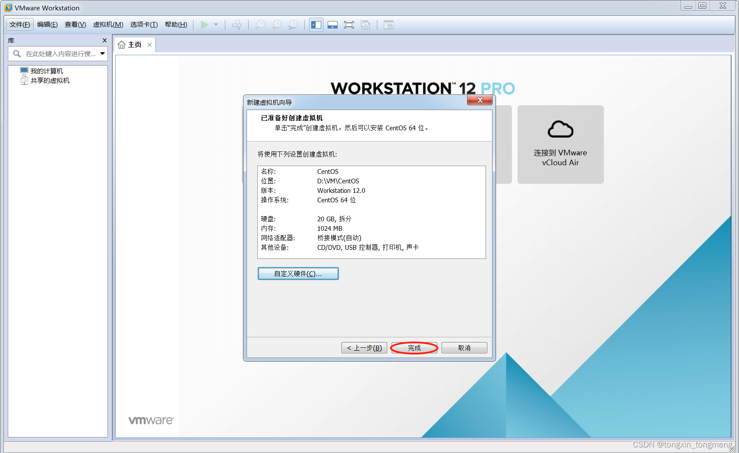Click the 1024 MB memory value
The width and height of the screenshot is (739, 453).
pos(330,229)
